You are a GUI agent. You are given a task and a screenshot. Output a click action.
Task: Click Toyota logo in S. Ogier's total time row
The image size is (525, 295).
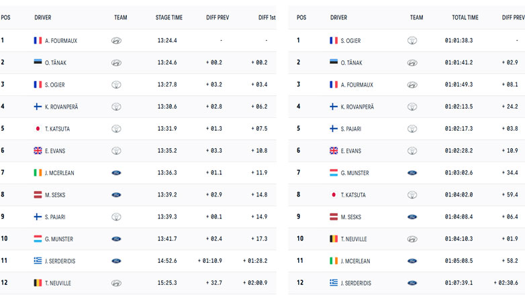click(x=412, y=41)
